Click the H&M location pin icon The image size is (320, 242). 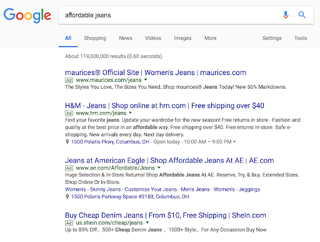tap(67, 142)
